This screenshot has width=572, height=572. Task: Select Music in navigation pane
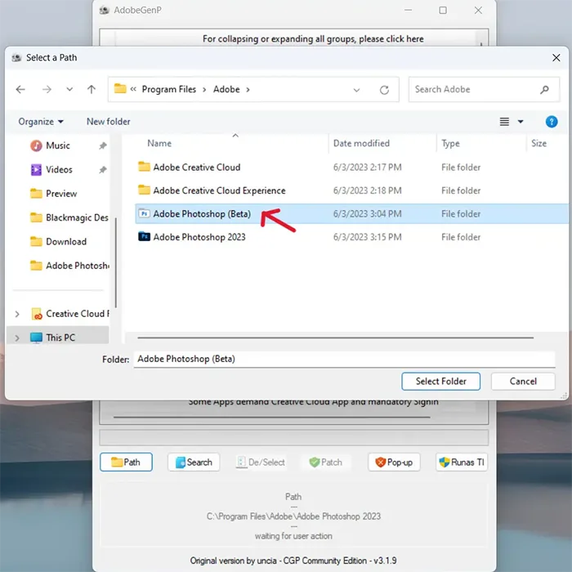point(58,145)
